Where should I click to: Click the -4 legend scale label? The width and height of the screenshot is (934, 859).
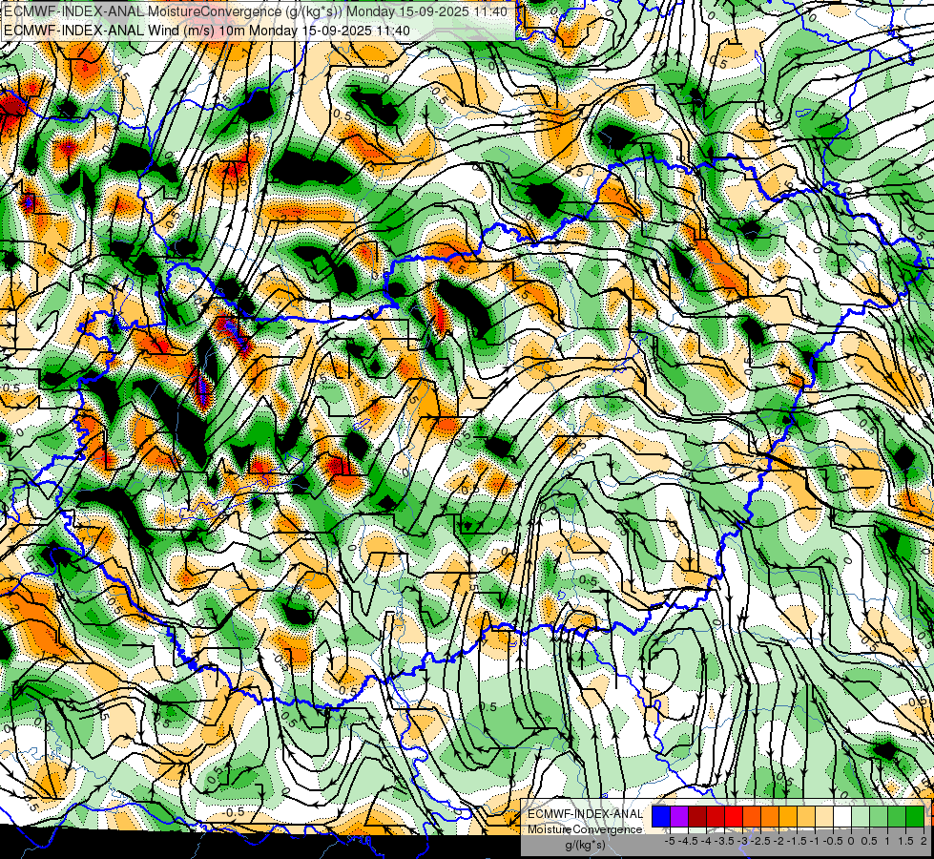[x=706, y=841]
